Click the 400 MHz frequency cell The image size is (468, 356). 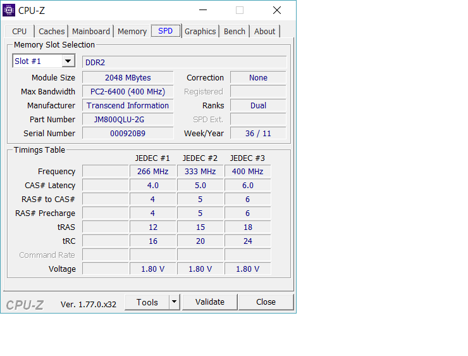(x=248, y=172)
